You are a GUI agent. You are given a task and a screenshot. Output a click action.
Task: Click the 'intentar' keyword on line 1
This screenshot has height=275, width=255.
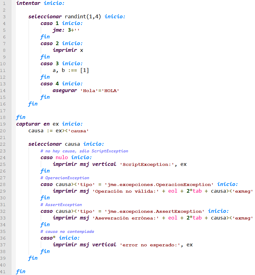point(28,3)
